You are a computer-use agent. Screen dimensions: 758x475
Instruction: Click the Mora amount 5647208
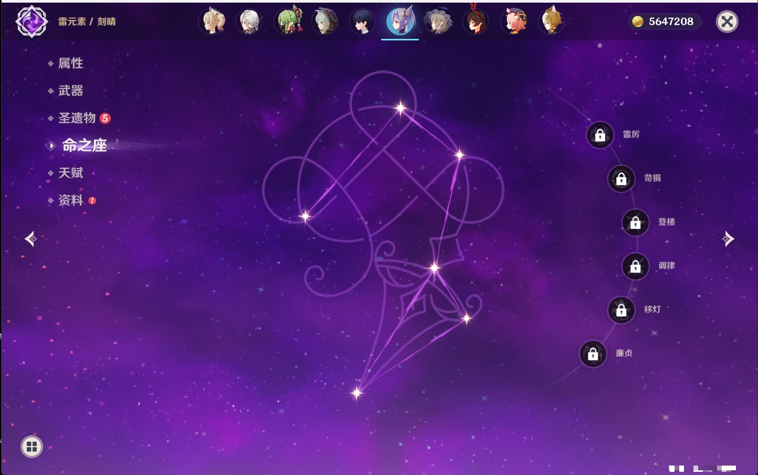click(671, 22)
